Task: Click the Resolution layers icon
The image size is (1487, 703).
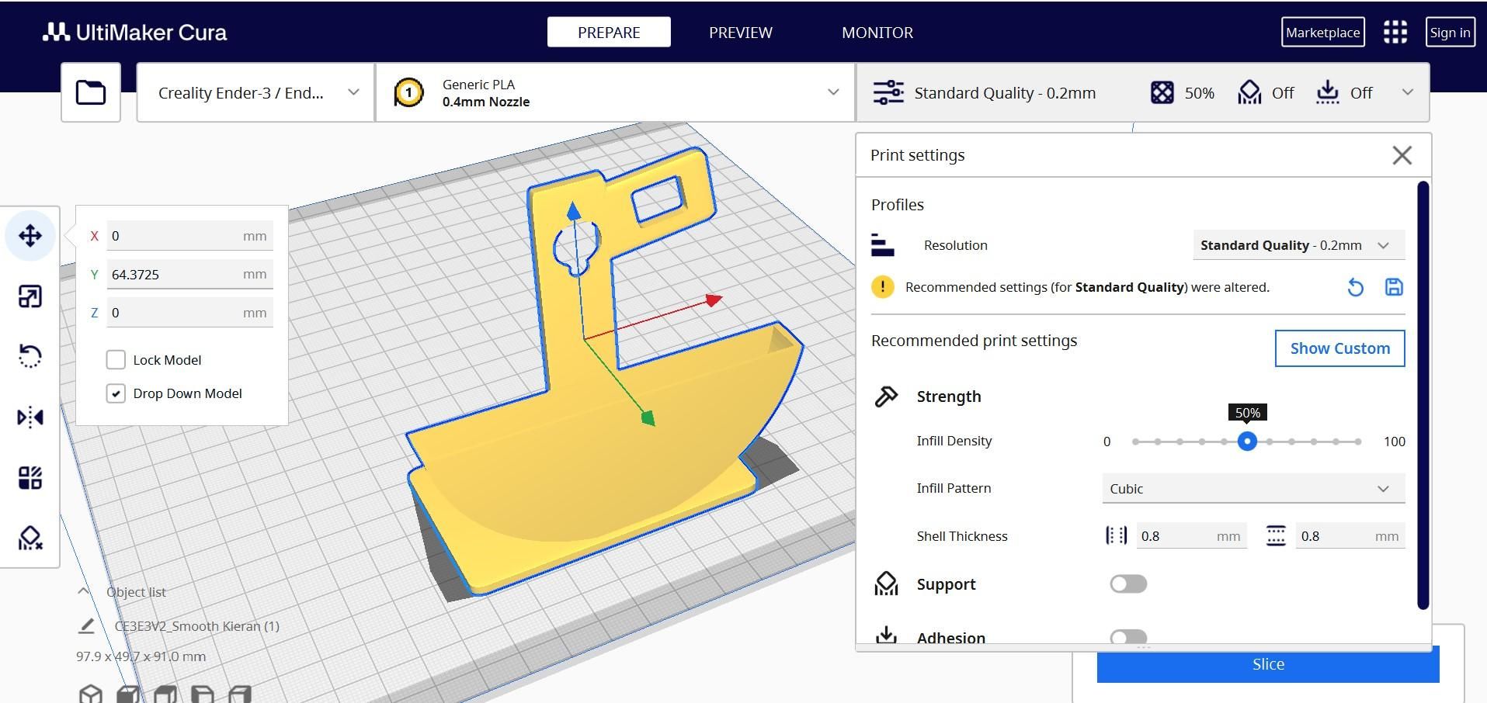Action: pyautogui.click(x=883, y=245)
